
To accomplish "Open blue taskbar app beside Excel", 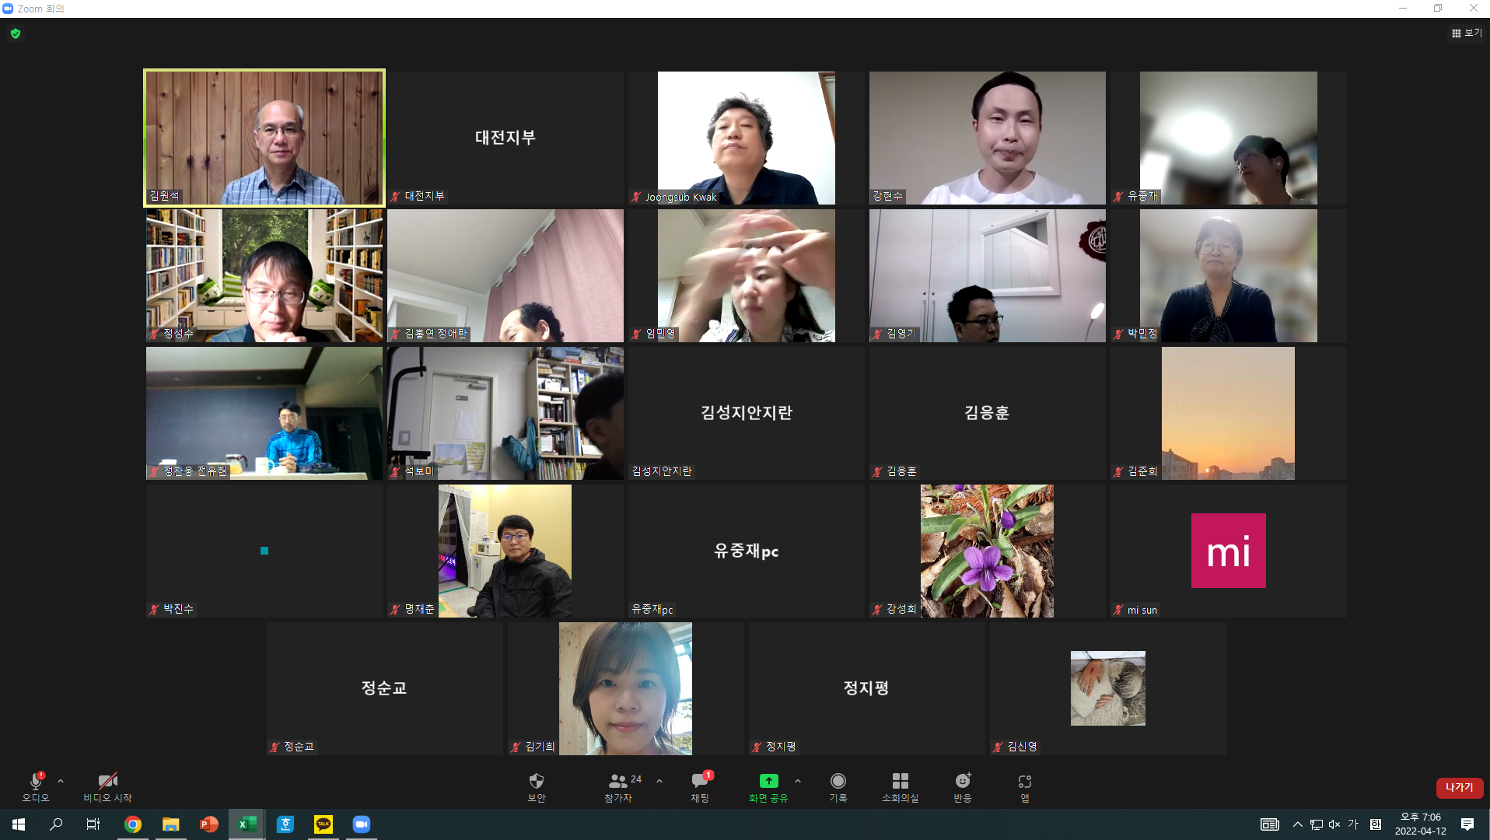I will coord(285,824).
